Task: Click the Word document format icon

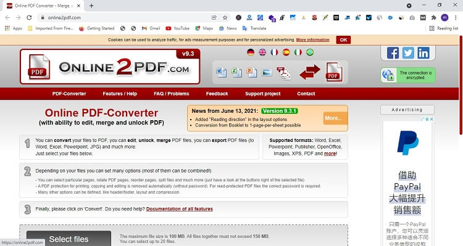Action: (x=221, y=73)
